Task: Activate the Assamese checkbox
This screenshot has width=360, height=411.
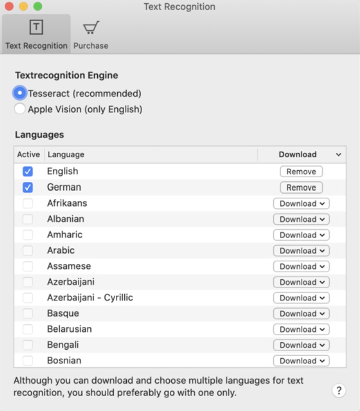Action: point(27,266)
